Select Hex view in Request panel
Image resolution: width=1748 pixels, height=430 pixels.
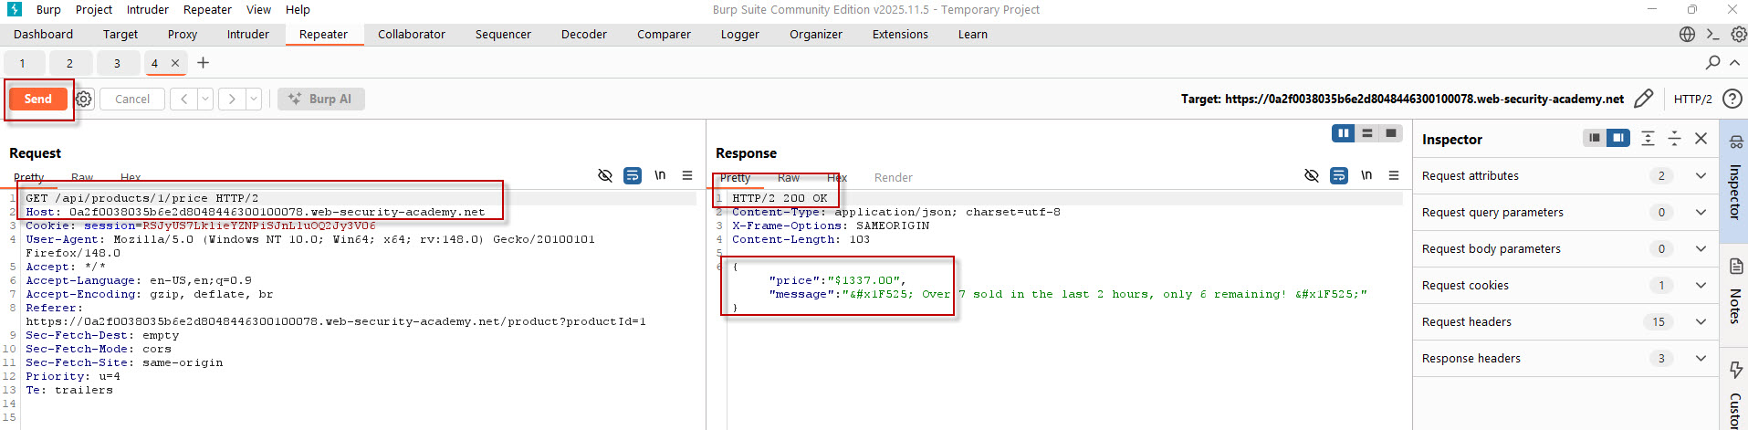pyautogui.click(x=131, y=177)
